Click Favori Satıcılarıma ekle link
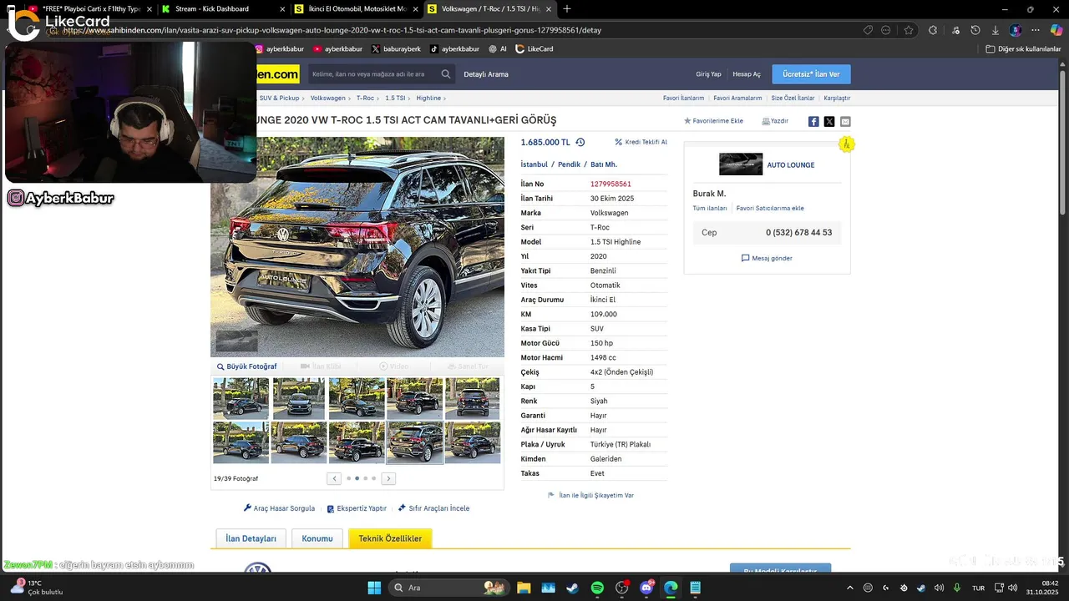1069x601 pixels. 770,208
